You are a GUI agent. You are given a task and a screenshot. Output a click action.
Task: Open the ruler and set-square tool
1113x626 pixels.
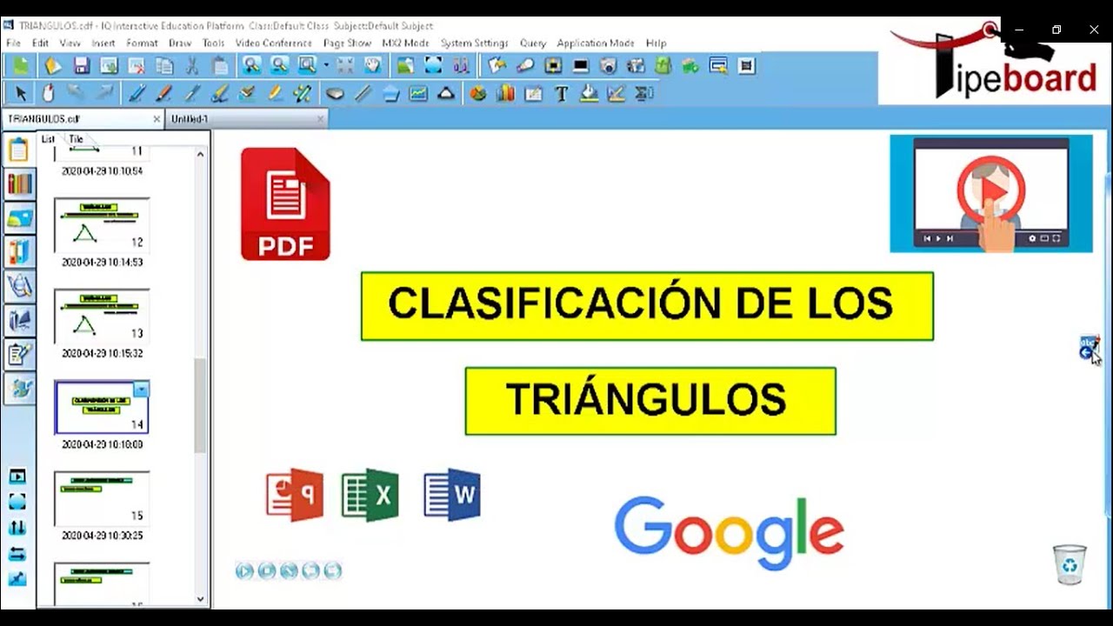(x=616, y=93)
